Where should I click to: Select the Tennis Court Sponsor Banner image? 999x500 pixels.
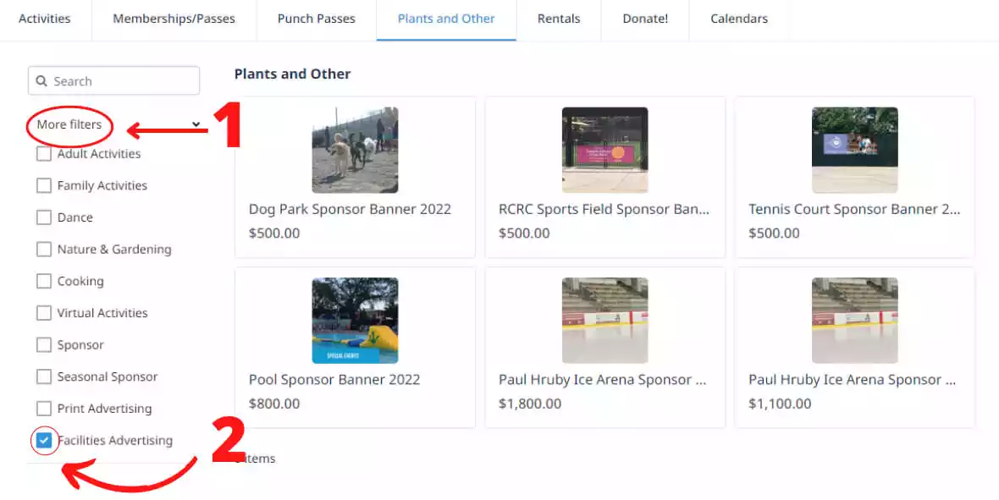[x=854, y=150]
